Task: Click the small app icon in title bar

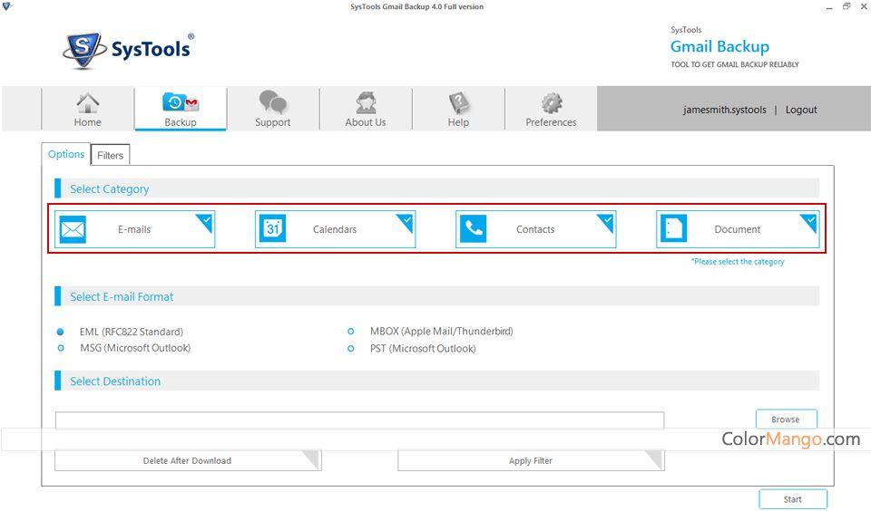Action: tap(6, 6)
